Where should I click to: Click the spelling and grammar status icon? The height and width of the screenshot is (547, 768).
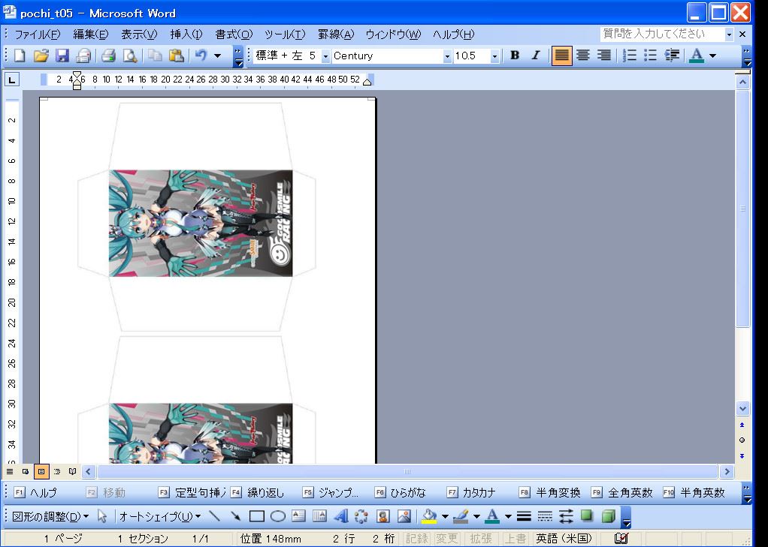(x=621, y=538)
